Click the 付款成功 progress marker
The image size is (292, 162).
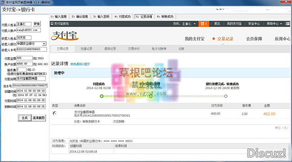pyautogui.click(x=102, y=96)
